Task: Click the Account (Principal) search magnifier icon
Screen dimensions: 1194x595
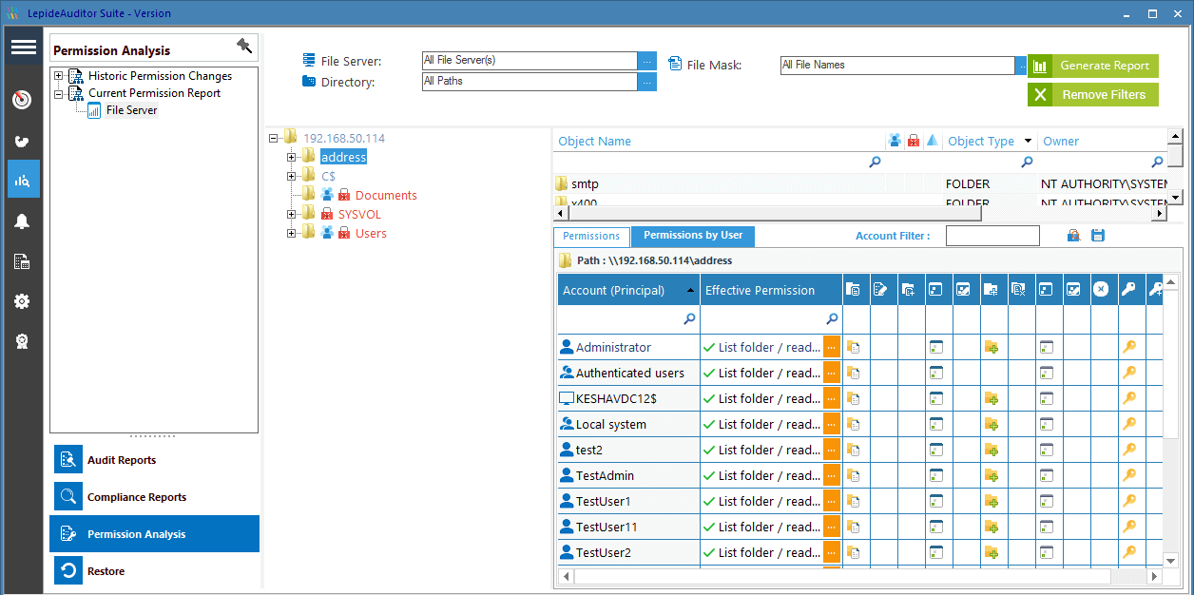Action: [690, 319]
